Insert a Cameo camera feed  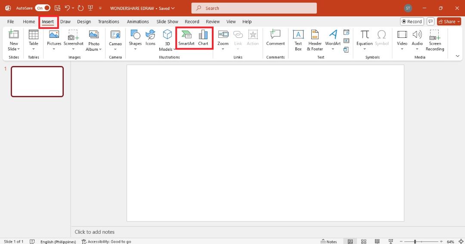coord(115,40)
